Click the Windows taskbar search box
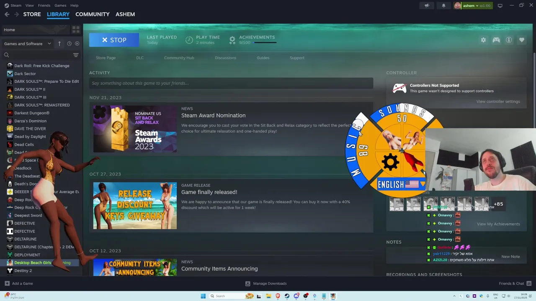Image resolution: width=536 pixels, height=301 pixels. pyautogui.click(x=232, y=296)
